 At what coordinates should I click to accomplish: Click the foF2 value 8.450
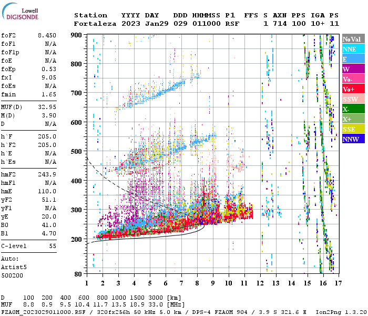tap(47, 34)
